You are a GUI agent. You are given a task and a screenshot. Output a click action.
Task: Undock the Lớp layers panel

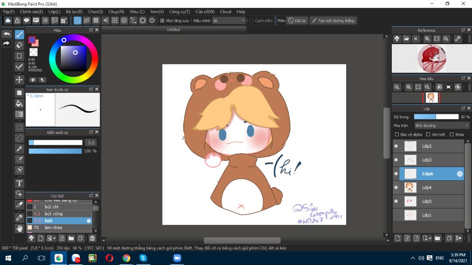[463, 108]
